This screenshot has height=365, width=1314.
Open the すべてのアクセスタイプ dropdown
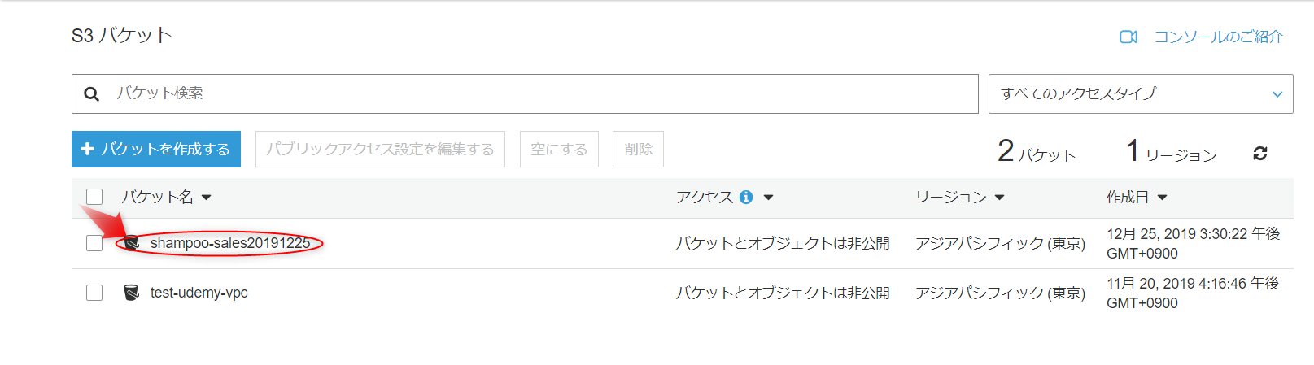(x=1140, y=94)
